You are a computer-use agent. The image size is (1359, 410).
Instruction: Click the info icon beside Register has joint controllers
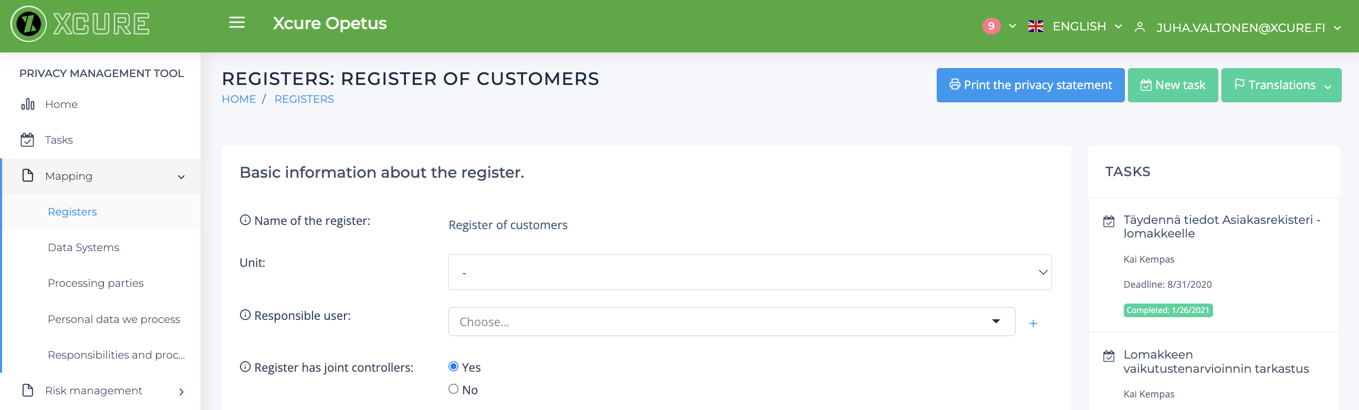pos(245,366)
